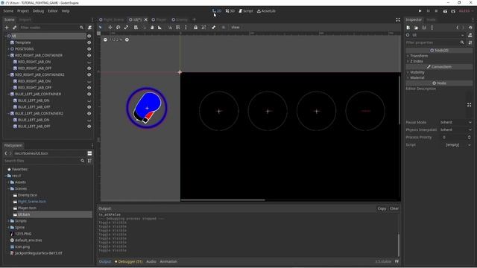The width and height of the screenshot is (477, 268).
Task: Play the project
Action: (x=420, y=11)
